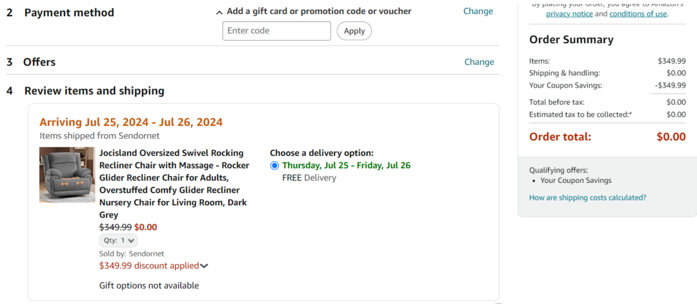Image resolution: width=697 pixels, height=304 pixels.
Task: Click the Add a gift card text
Action: click(319, 11)
